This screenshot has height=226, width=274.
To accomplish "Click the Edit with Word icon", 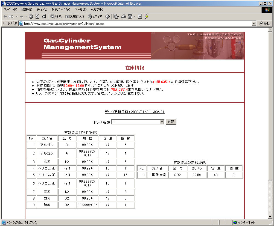I will [x=130, y=16].
